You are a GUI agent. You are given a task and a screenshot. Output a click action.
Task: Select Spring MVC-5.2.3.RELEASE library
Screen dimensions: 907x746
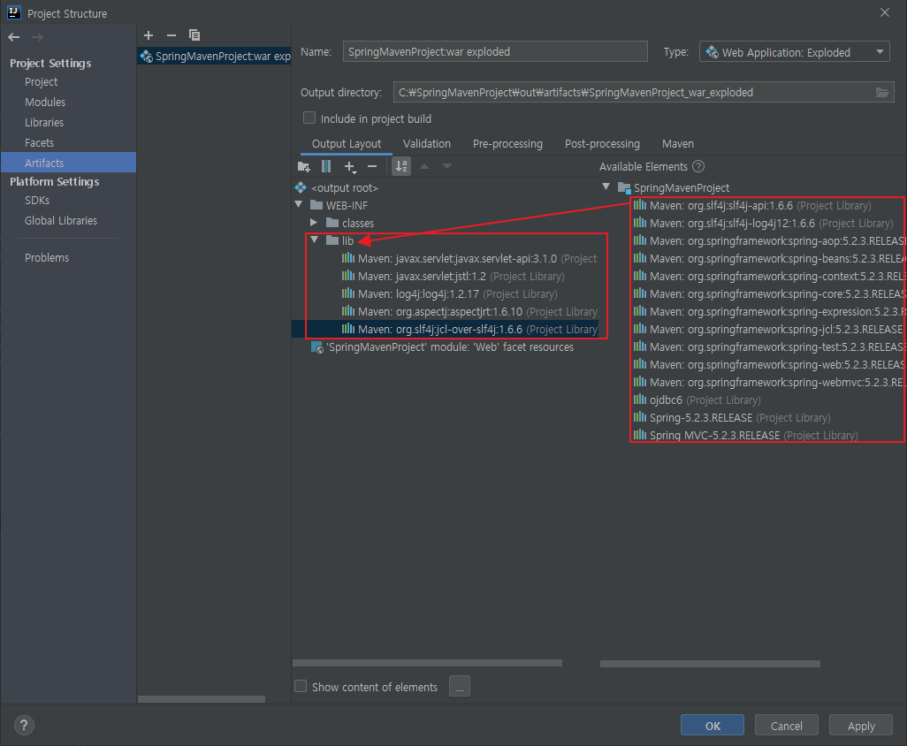(x=745, y=435)
